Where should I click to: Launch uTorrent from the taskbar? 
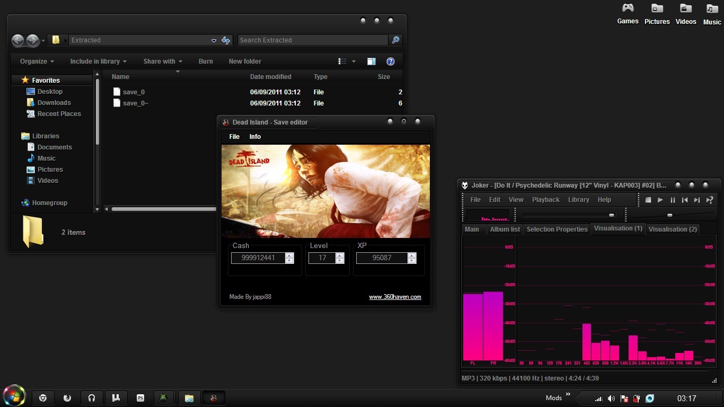point(116,398)
